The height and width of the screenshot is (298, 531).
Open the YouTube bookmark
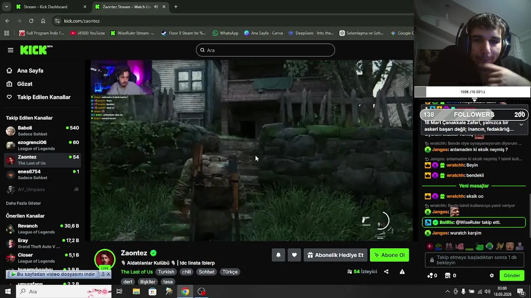[x=88, y=33]
